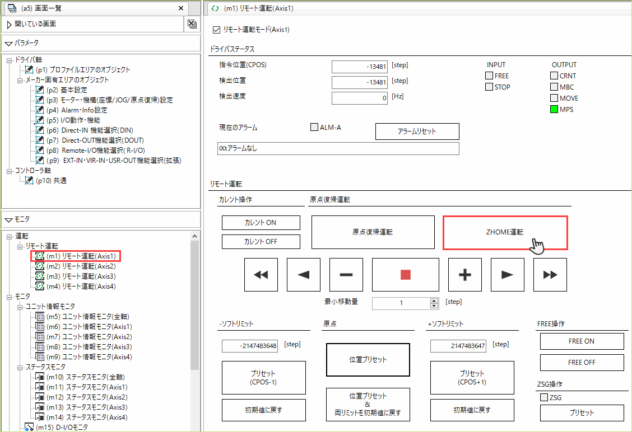Click the minus step jog icon

pyautogui.click(x=346, y=275)
